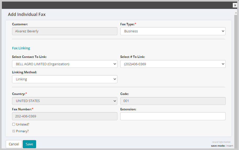Image resolution: width=239 pixels, height=150 pixels.
Task: Check the Unlisted? checkbox
Action: coord(14,124)
